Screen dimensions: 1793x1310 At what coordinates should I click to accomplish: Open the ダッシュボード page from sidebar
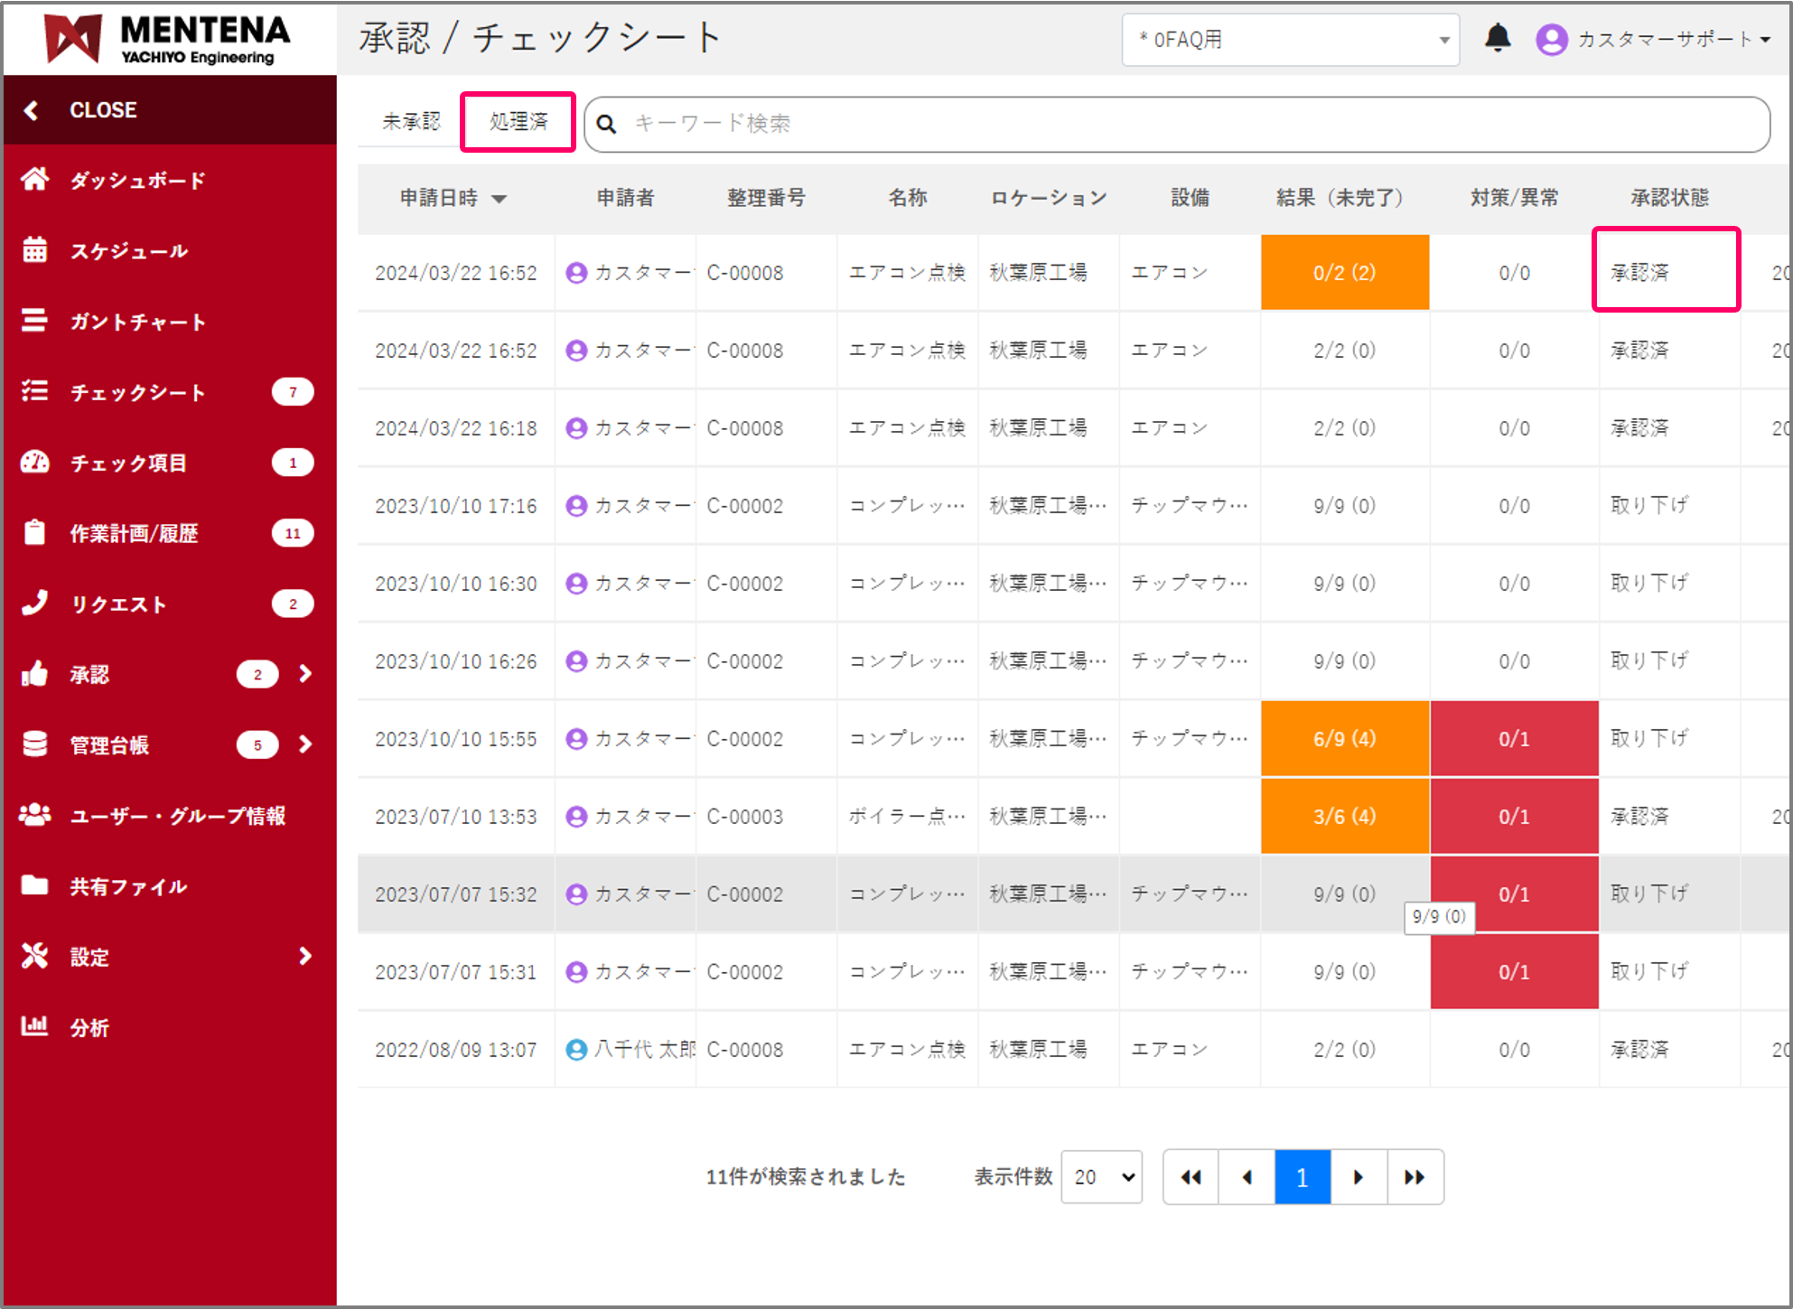tap(136, 180)
